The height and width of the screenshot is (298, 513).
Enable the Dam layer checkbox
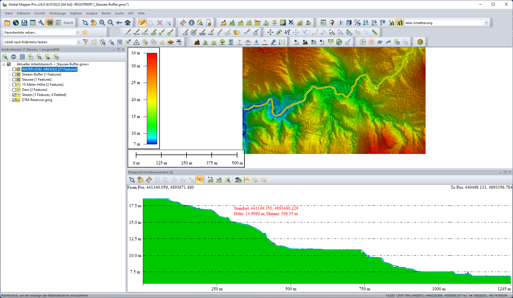click(x=14, y=90)
